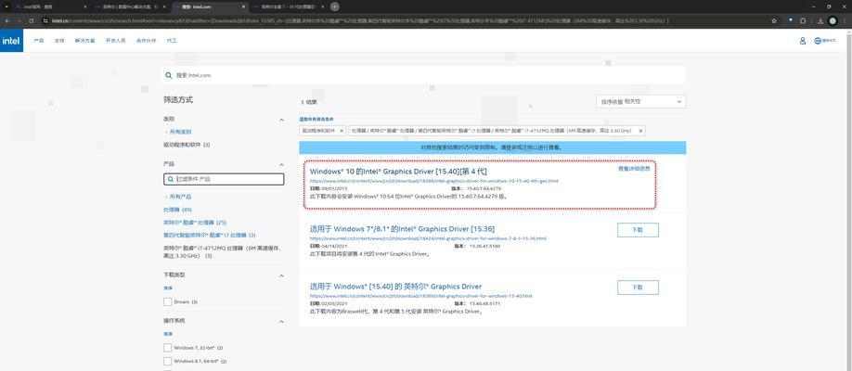
Task: Select the 处理器 (49) filter link
Action: 177,210
